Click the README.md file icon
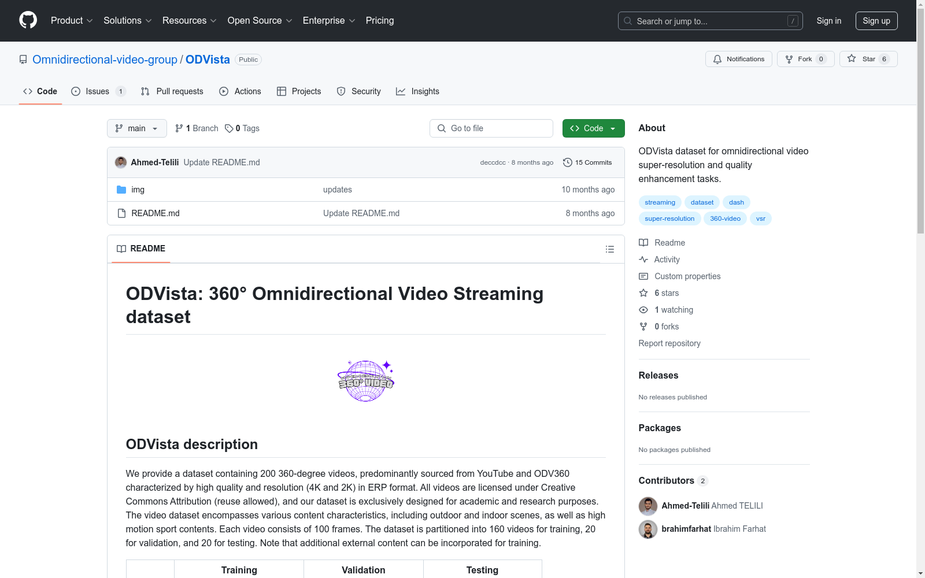Viewport: 925px width, 578px height. 121,213
